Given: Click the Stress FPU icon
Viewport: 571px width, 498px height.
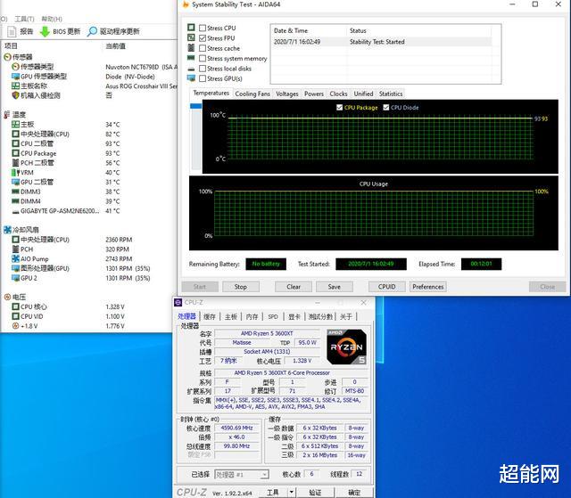Looking at the screenshot, I should click(x=191, y=37).
